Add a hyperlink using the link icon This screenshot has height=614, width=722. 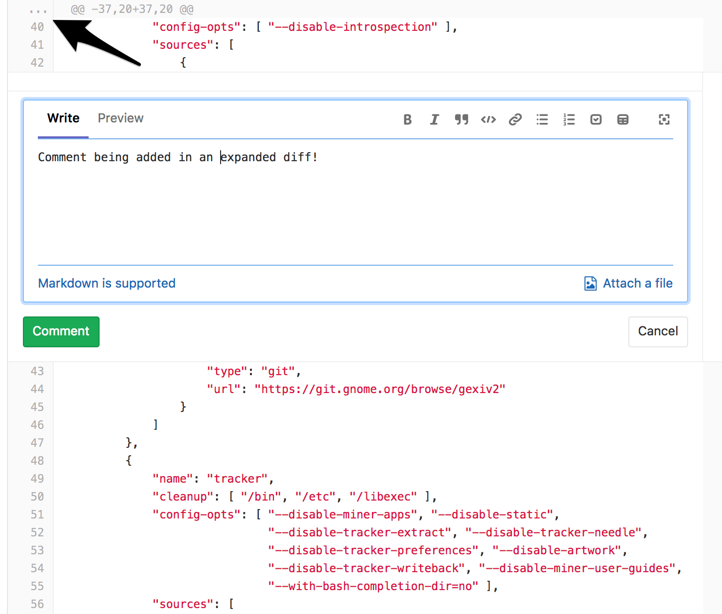coord(515,119)
